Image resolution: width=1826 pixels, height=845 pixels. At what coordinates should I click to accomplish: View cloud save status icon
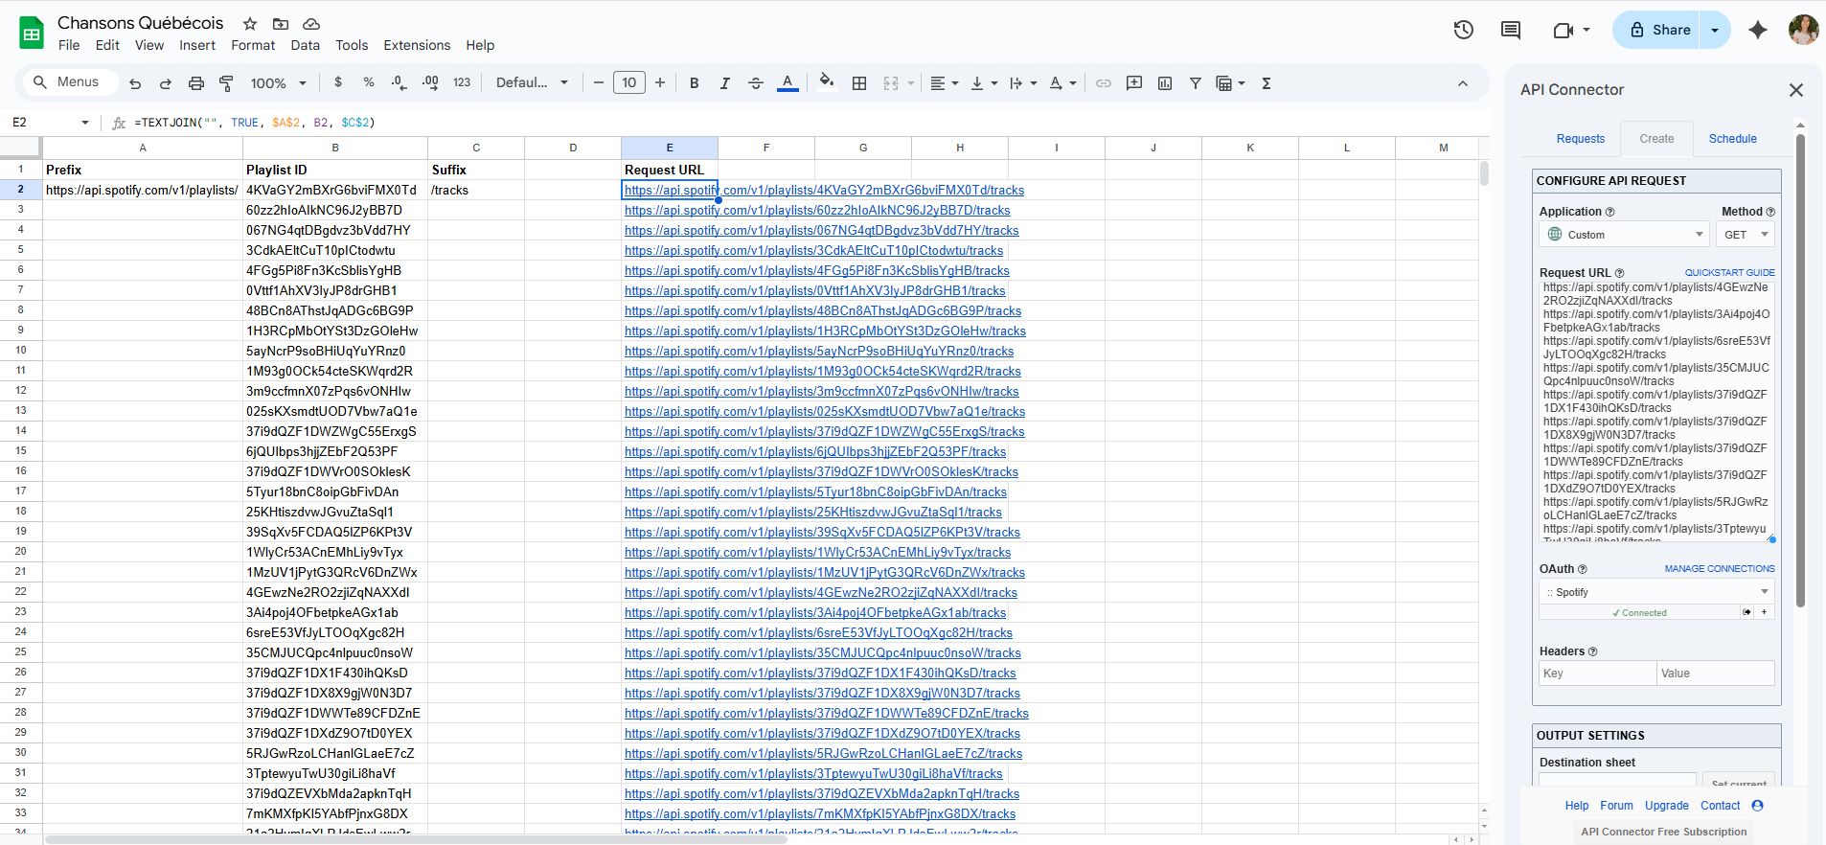tap(311, 23)
